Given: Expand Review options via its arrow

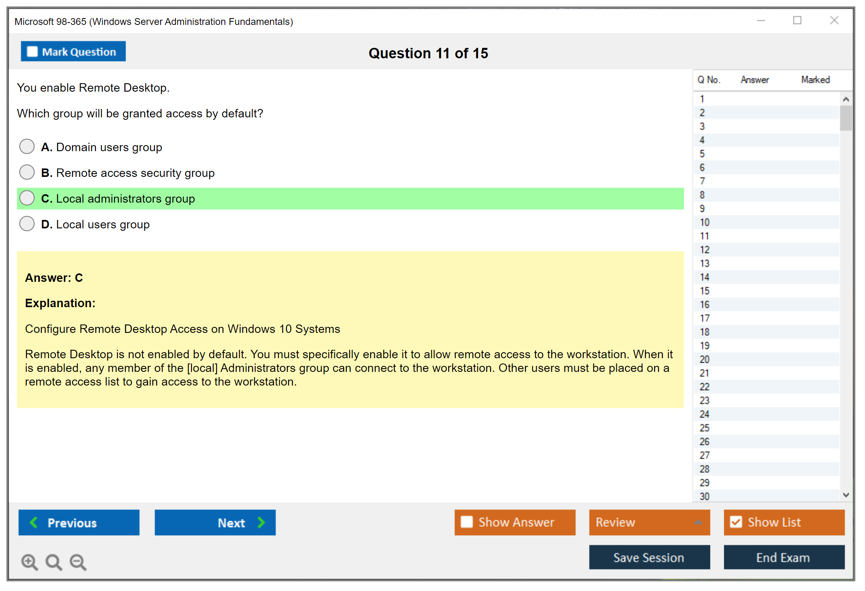Looking at the screenshot, I should click(698, 522).
